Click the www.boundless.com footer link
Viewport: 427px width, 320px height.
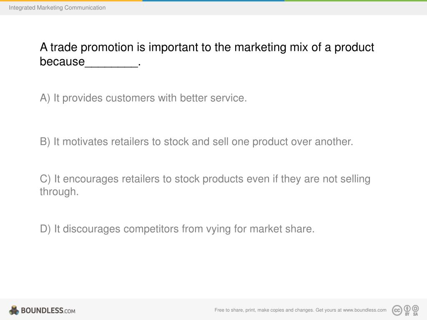(364, 310)
